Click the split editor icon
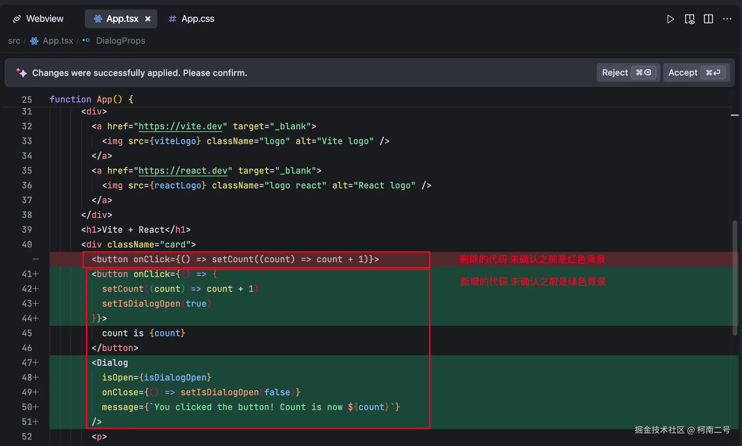742x446 pixels. click(x=708, y=19)
